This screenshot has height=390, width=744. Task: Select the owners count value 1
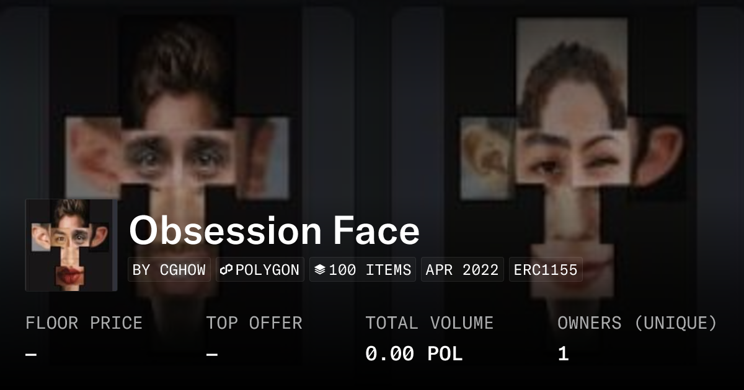563,354
